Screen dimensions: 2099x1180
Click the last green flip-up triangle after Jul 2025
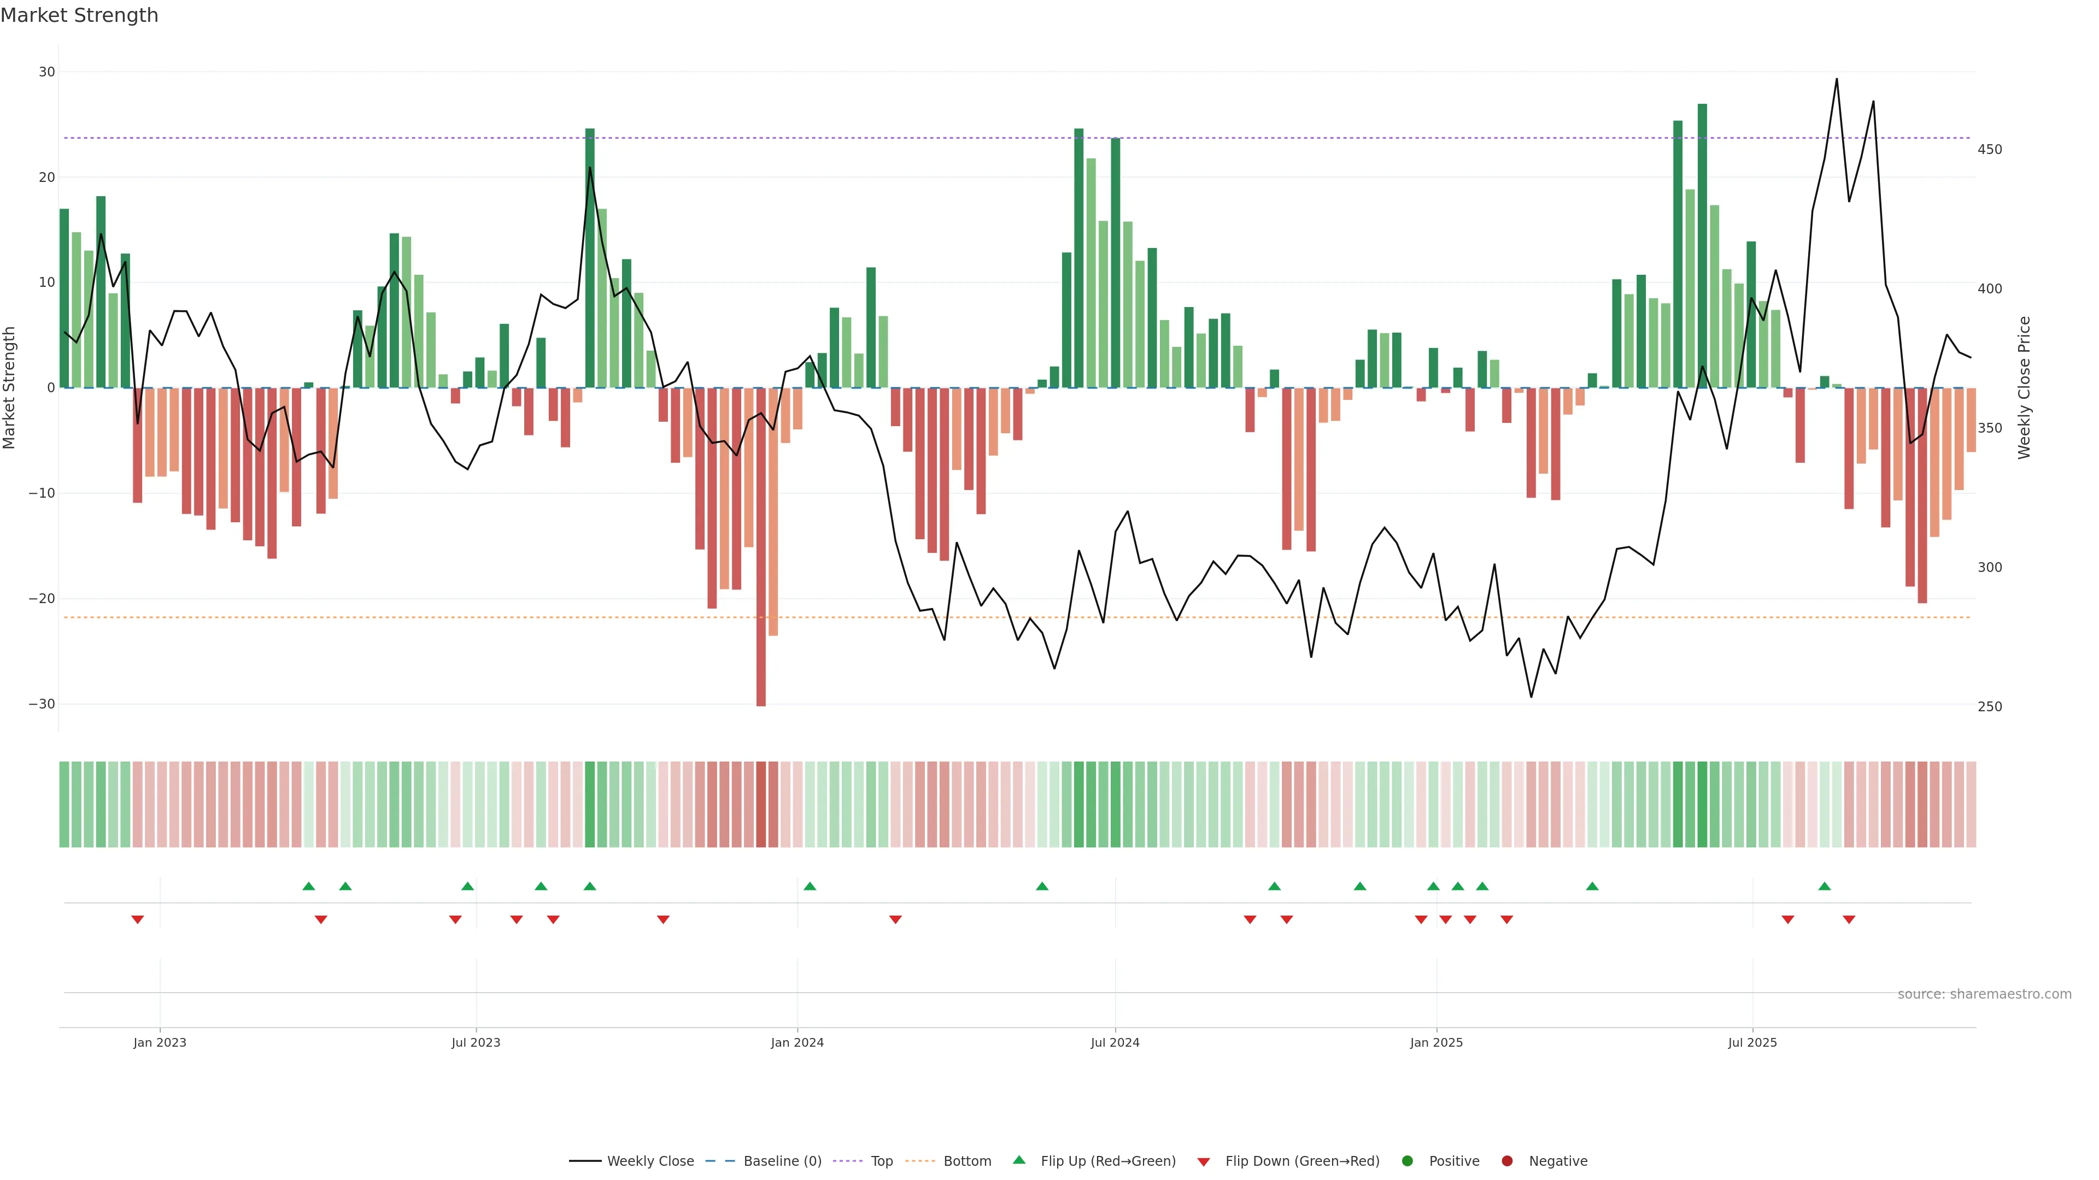click(1825, 886)
